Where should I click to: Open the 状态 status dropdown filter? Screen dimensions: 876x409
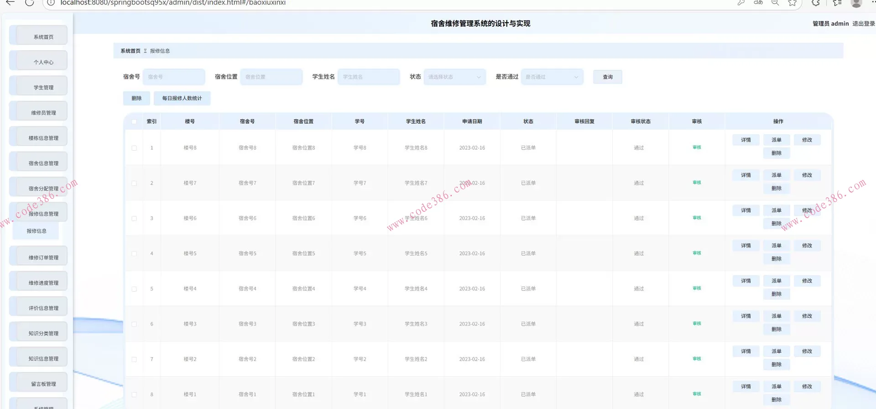[x=454, y=77]
